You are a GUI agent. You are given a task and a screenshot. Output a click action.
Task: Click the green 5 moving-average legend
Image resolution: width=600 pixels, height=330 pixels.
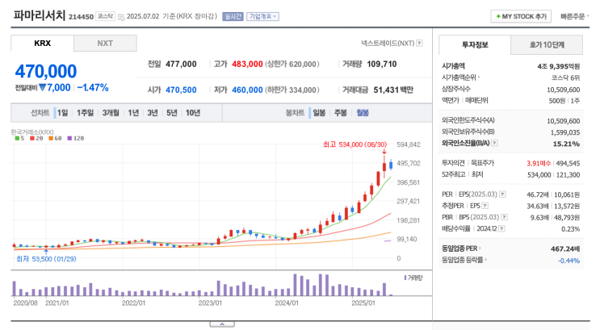coord(19,139)
